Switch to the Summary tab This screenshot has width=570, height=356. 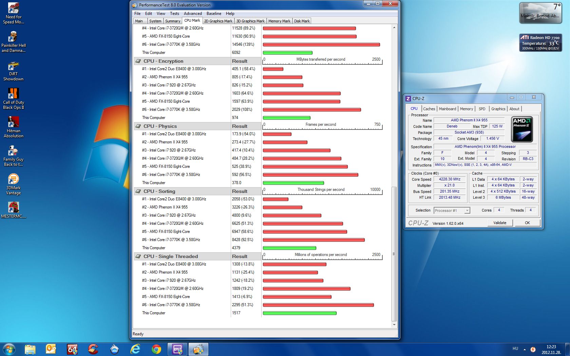click(173, 21)
